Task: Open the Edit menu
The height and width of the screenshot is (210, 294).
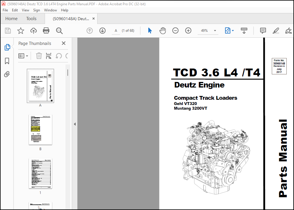Action: pos(15,10)
